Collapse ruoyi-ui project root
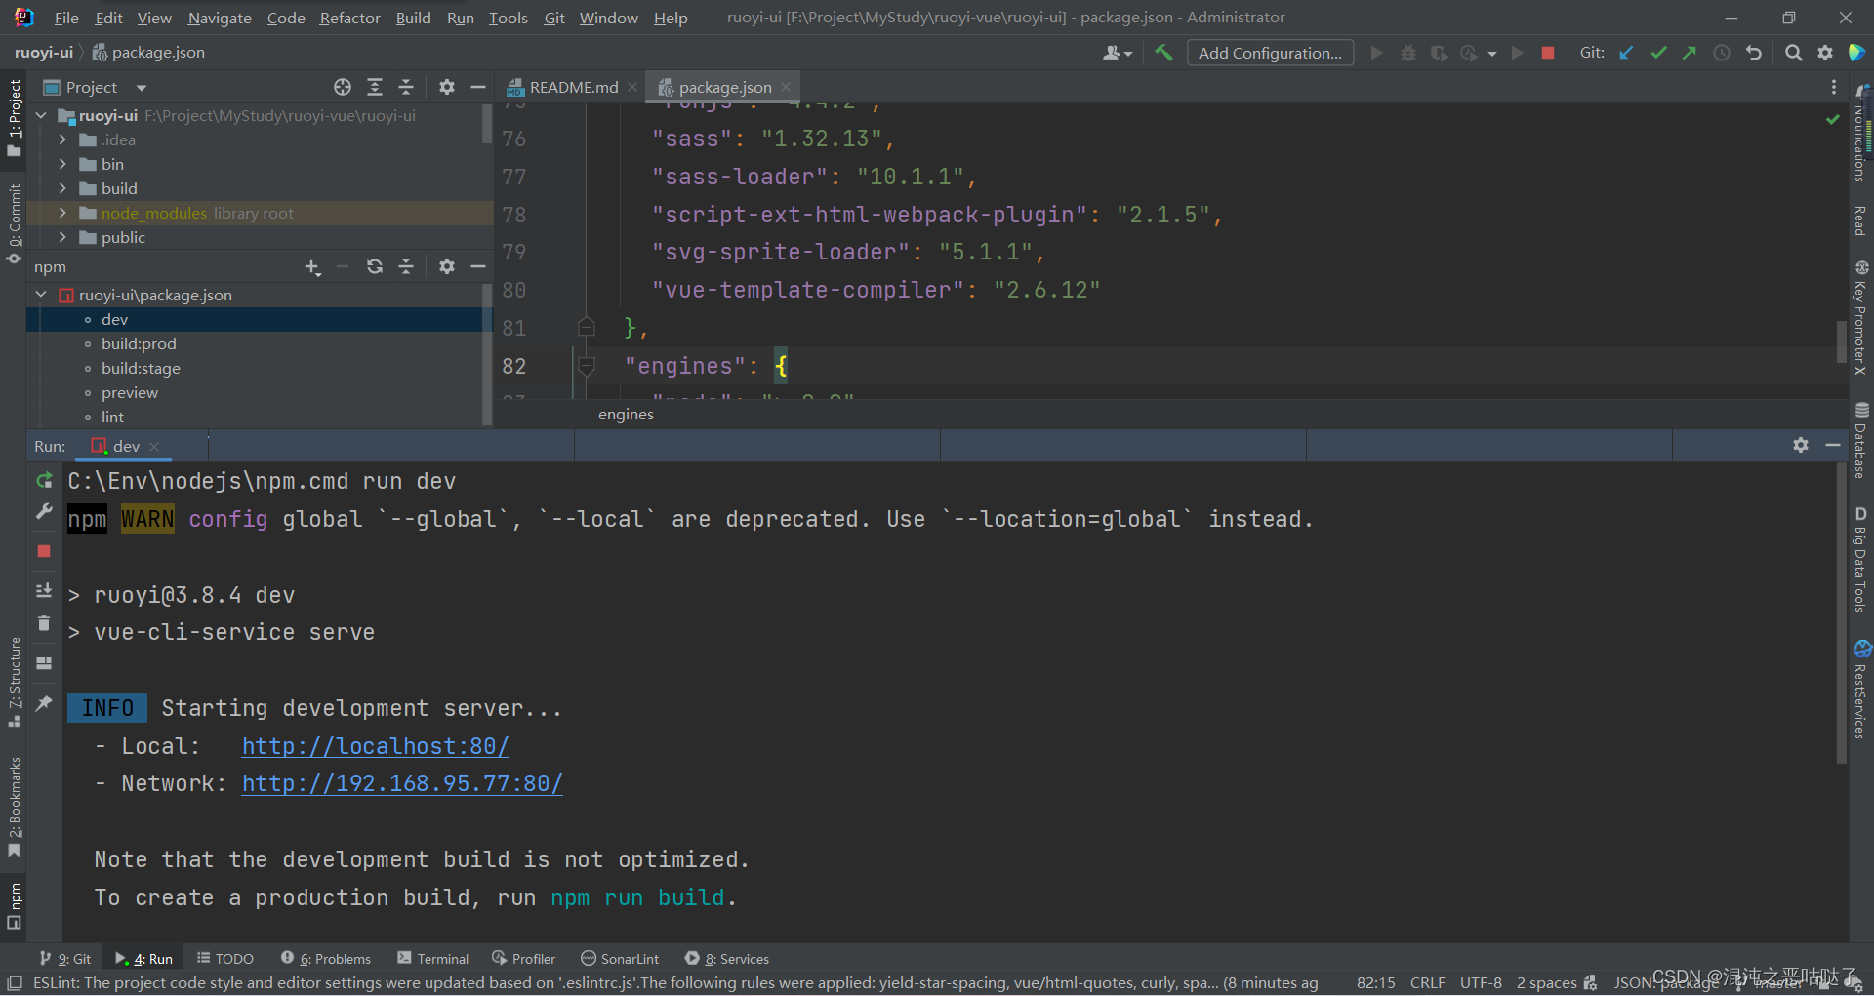This screenshot has height=996, width=1874. click(x=41, y=115)
